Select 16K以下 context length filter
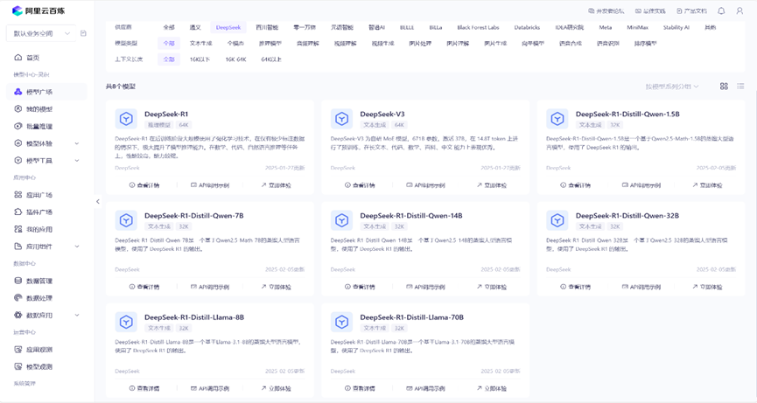Viewport: 757px width, 403px height. [x=200, y=59]
